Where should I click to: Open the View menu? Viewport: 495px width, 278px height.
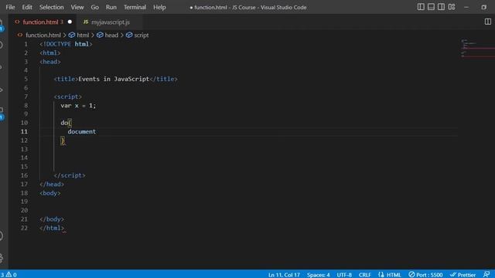point(77,7)
